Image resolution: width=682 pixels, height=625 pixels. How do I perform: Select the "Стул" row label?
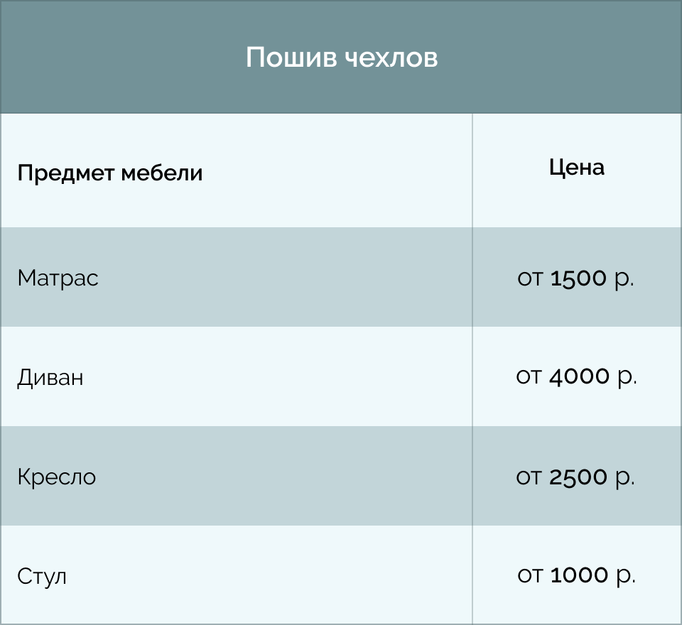click(x=42, y=576)
